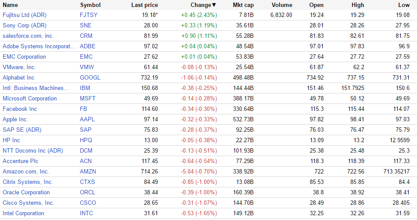The image size is (417, 220).
Task: Open the Facebook Inc link
Action: (20, 109)
